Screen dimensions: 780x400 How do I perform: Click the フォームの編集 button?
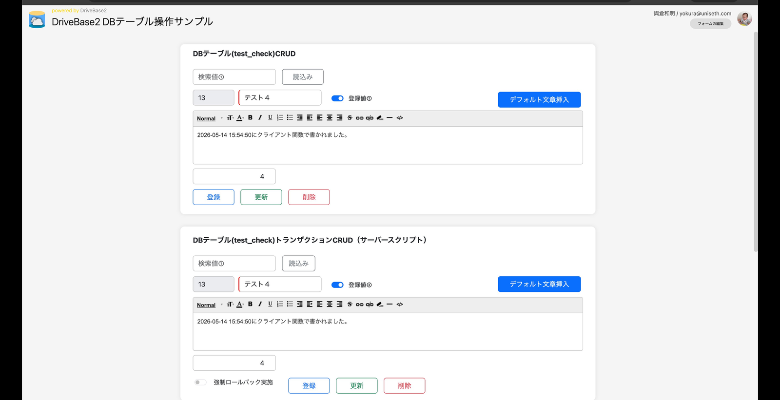(x=710, y=23)
